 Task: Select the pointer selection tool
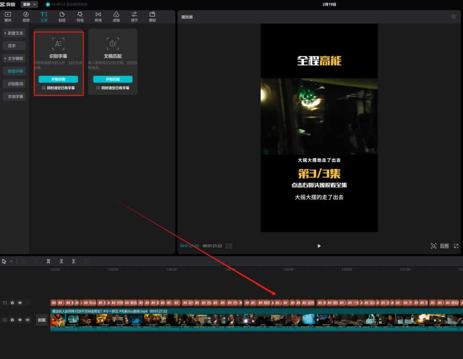coord(4,261)
